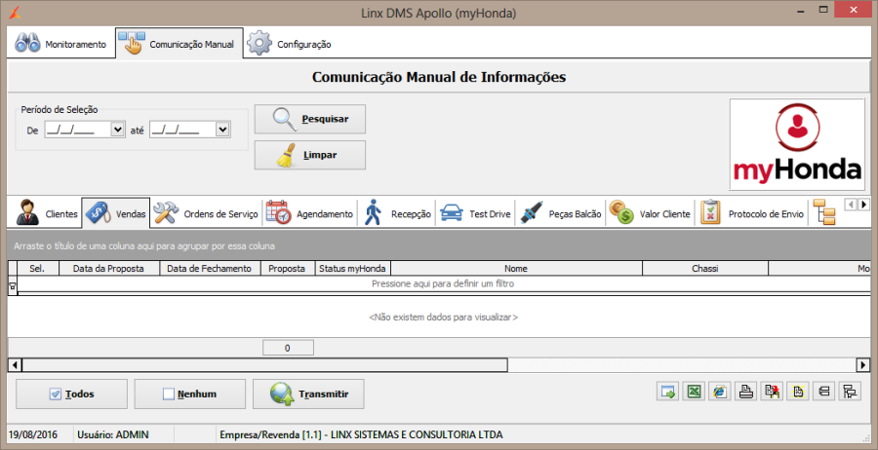Click the Nenhum deselect button
878x450 pixels.
pyautogui.click(x=190, y=394)
